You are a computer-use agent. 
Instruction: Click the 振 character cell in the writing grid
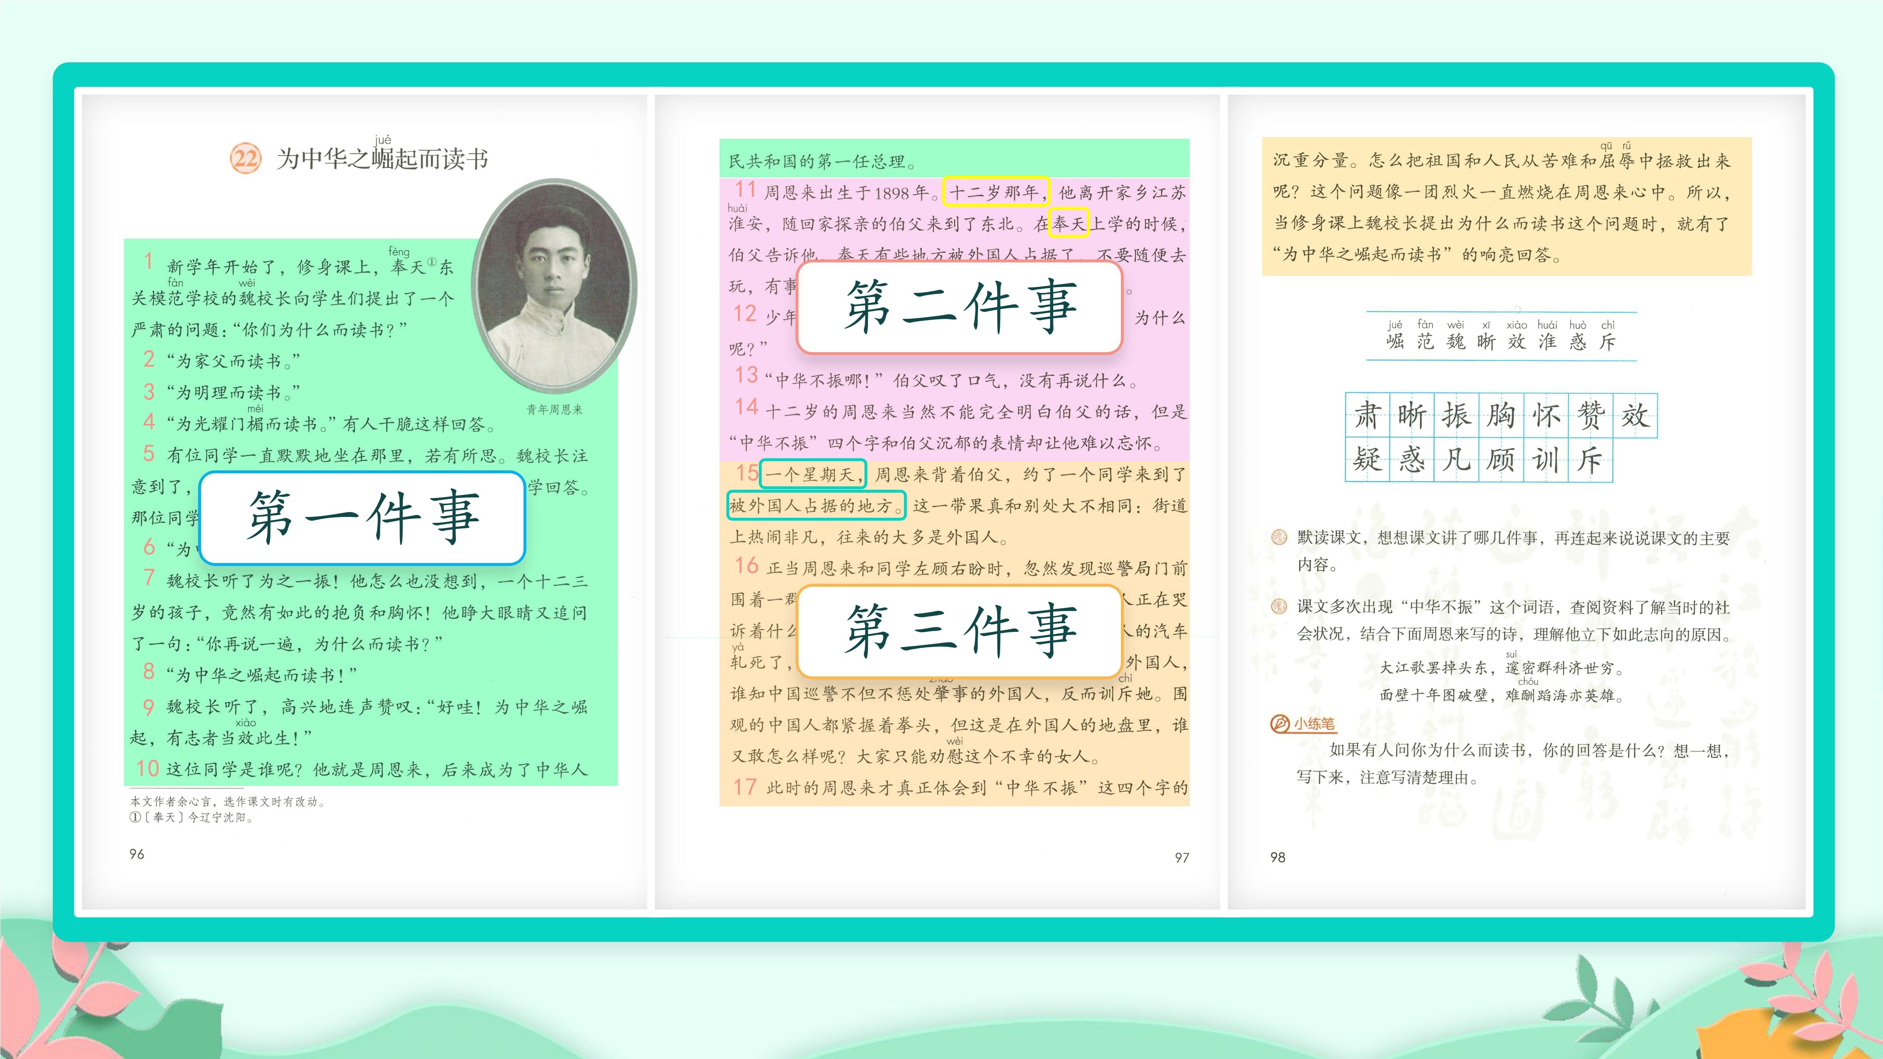click(x=1456, y=415)
